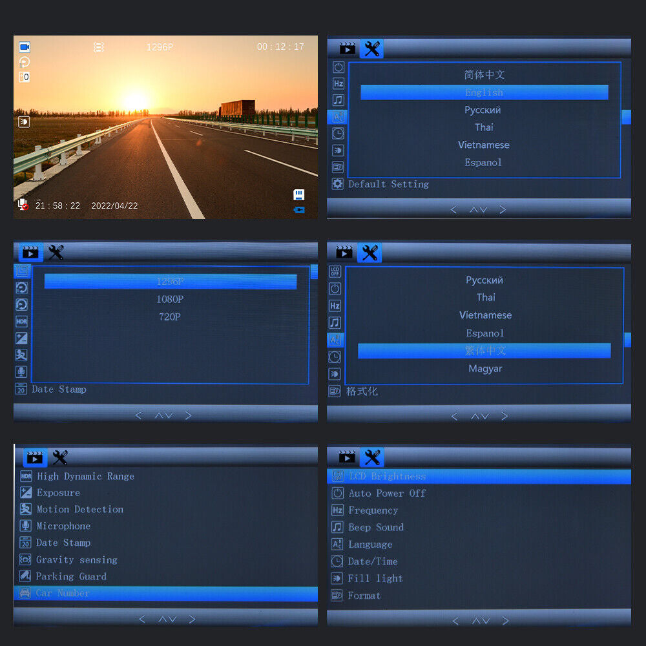Click the gear icon beside Default Setting
Screen dimensions: 646x646
click(337, 184)
